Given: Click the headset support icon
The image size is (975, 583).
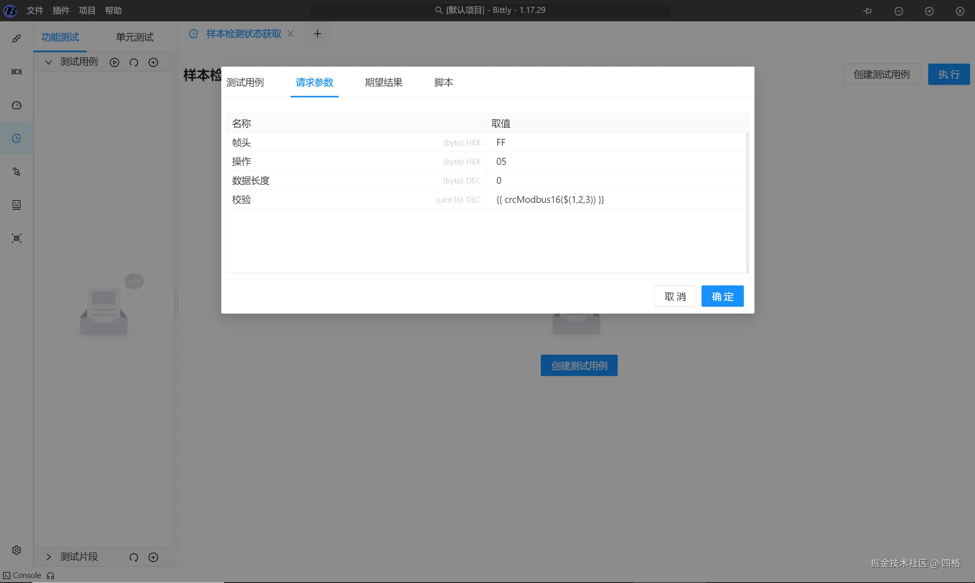Looking at the screenshot, I should pos(50,575).
